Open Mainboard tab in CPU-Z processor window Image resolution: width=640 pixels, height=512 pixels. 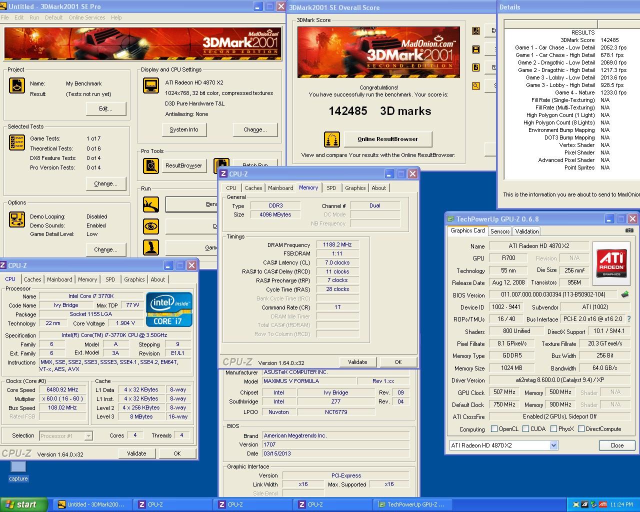tap(59, 279)
